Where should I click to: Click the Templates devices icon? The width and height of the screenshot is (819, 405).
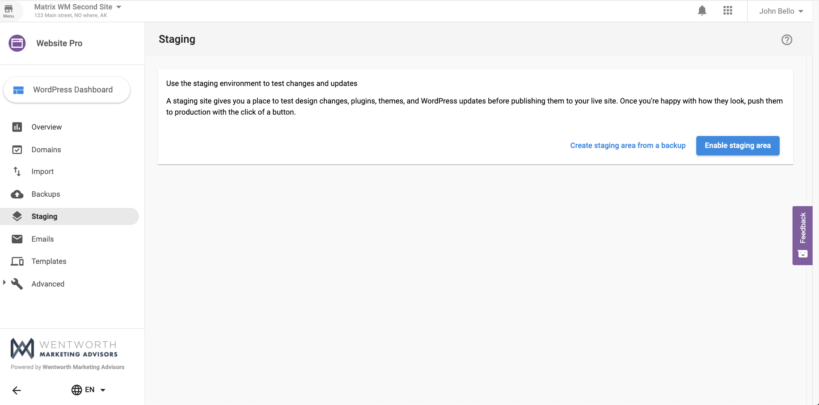click(x=17, y=261)
